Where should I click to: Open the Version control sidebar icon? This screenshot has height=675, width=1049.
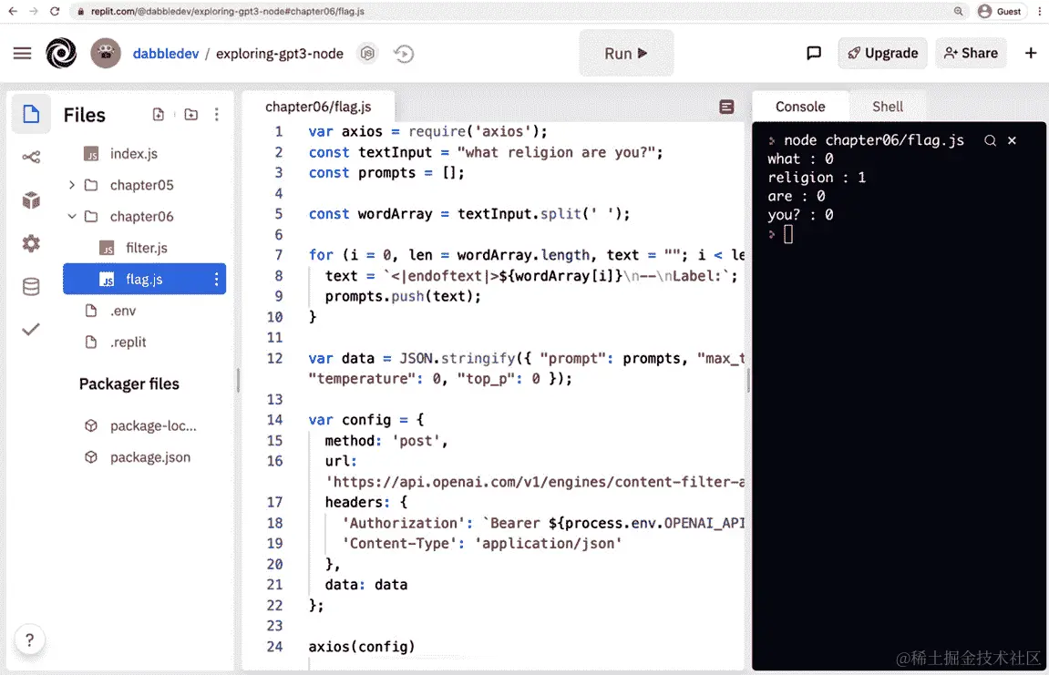pyautogui.click(x=31, y=158)
